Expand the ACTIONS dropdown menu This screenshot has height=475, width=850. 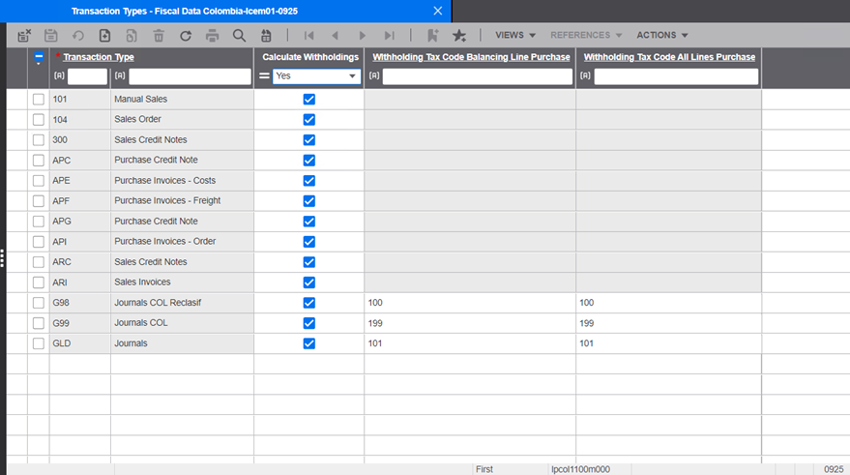[x=661, y=36]
